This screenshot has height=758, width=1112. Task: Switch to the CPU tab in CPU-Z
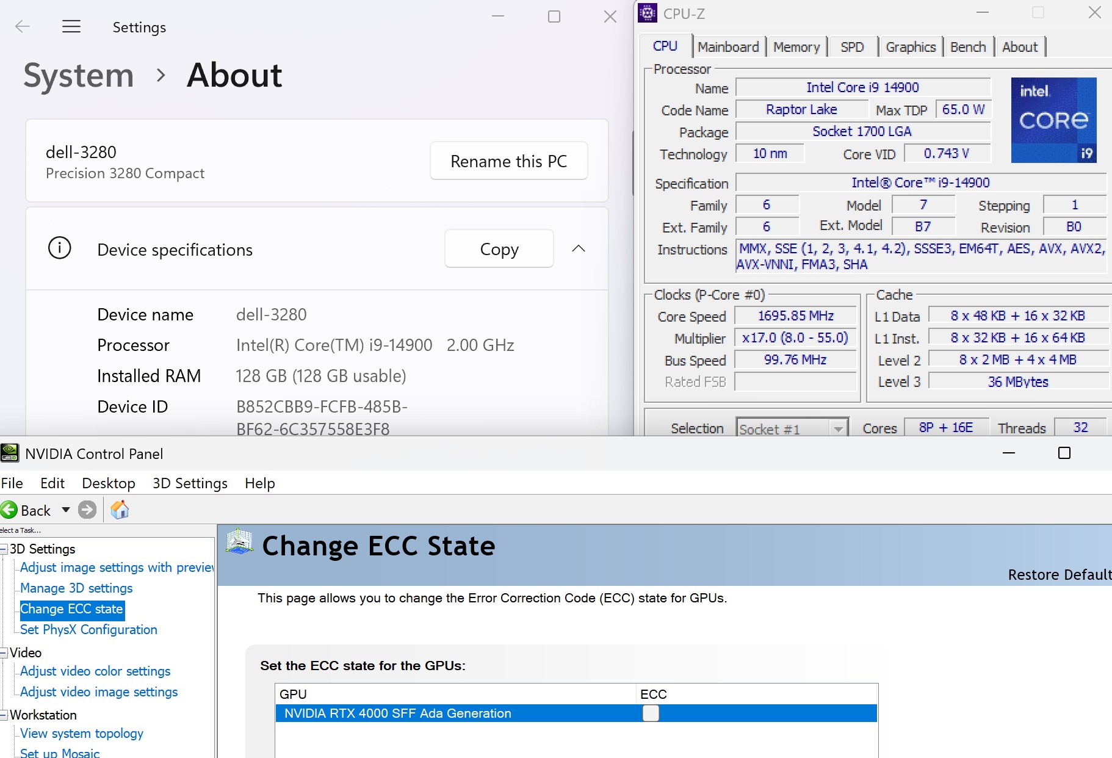click(665, 46)
